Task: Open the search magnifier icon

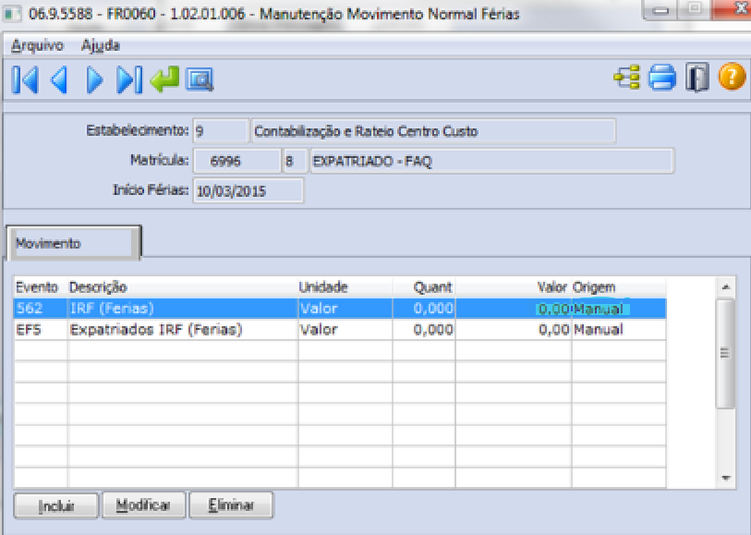Action: [200, 79]
